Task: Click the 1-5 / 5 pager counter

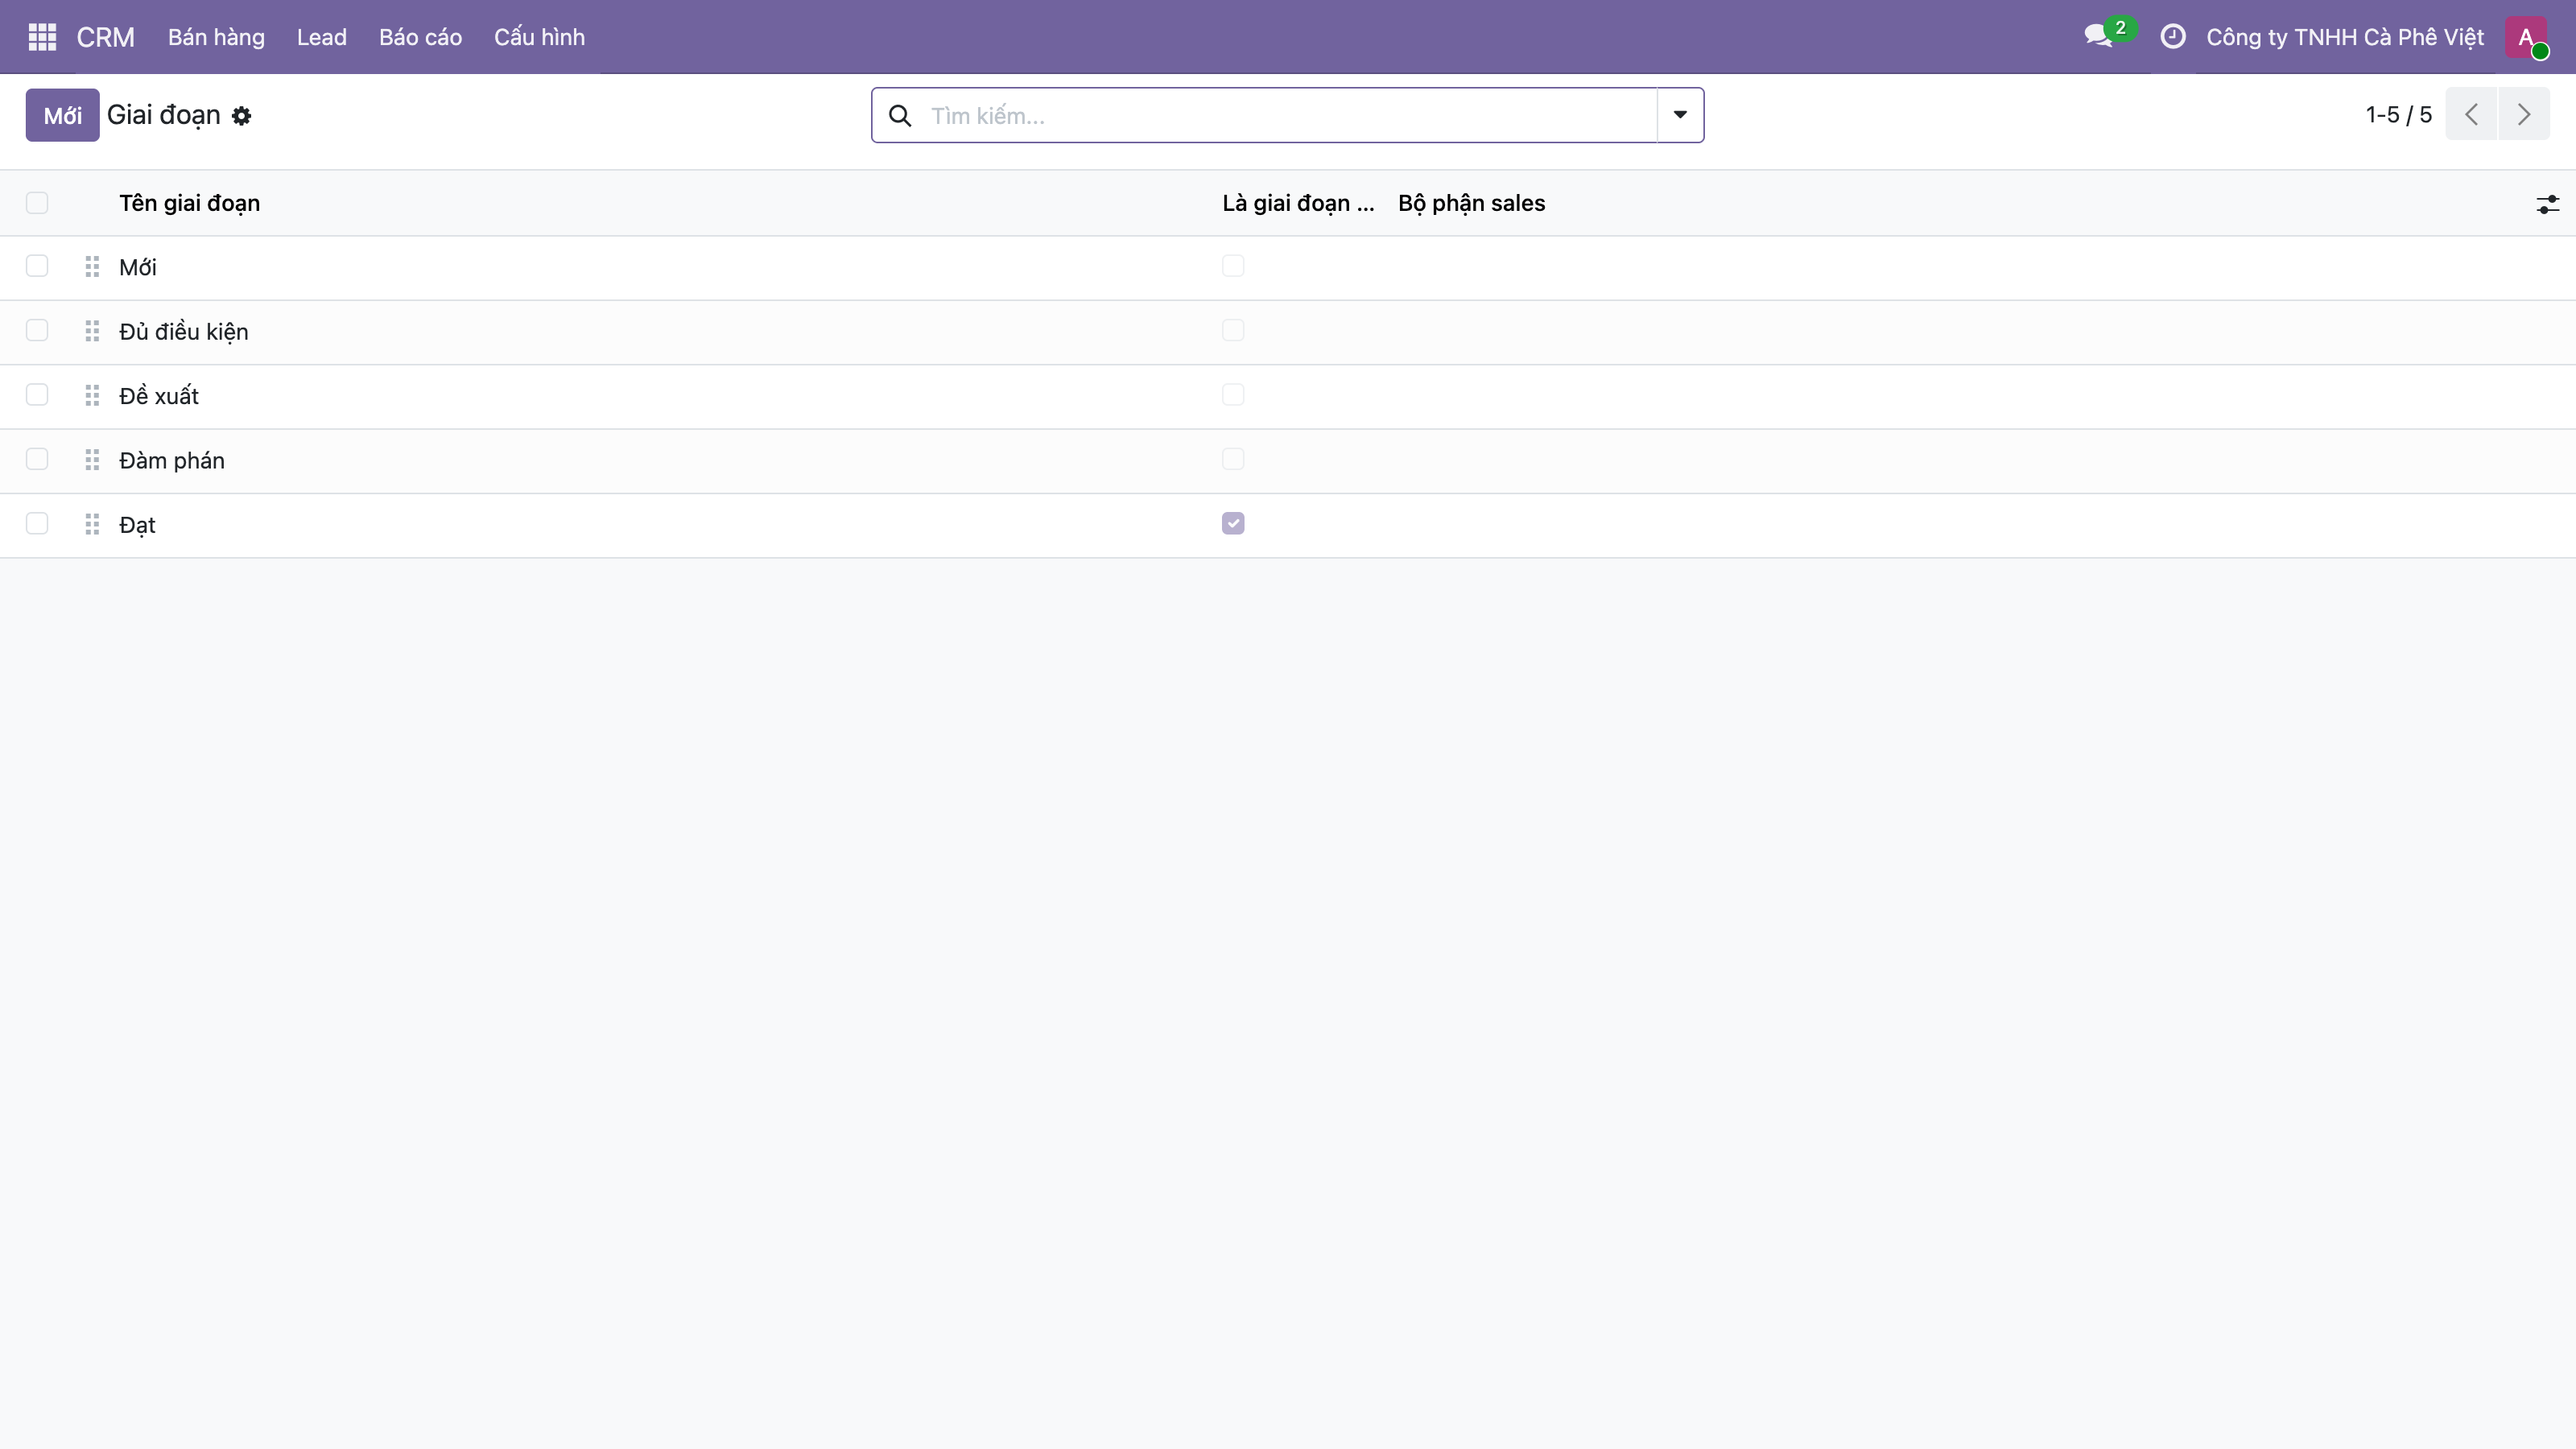Action: 2398,115
